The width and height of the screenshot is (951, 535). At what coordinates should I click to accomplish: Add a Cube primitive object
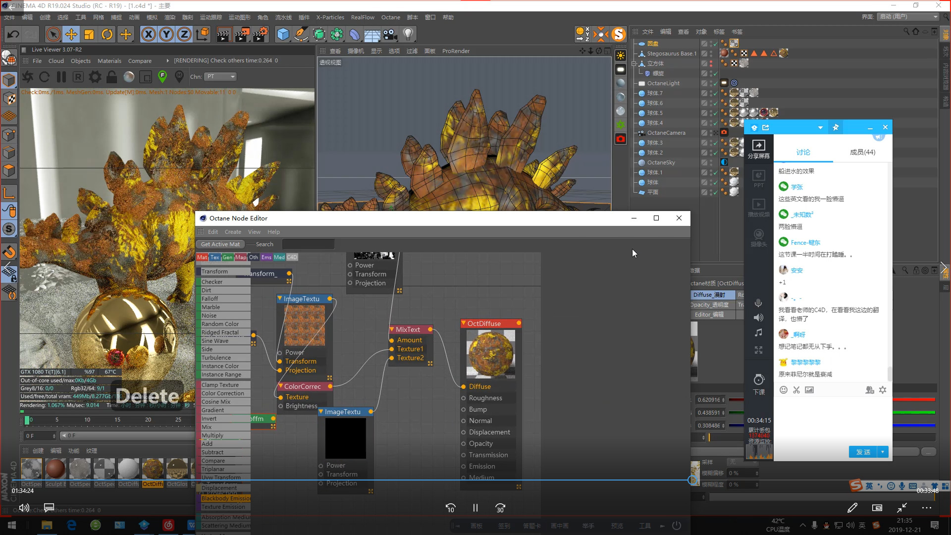(283, 34)
